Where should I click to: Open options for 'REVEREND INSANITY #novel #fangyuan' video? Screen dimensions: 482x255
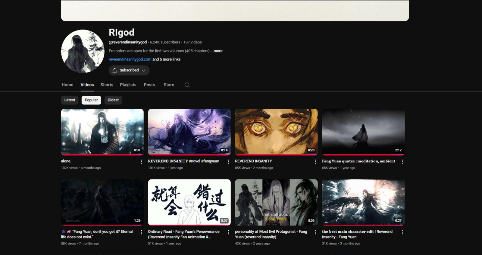click(x=228, y=162)
